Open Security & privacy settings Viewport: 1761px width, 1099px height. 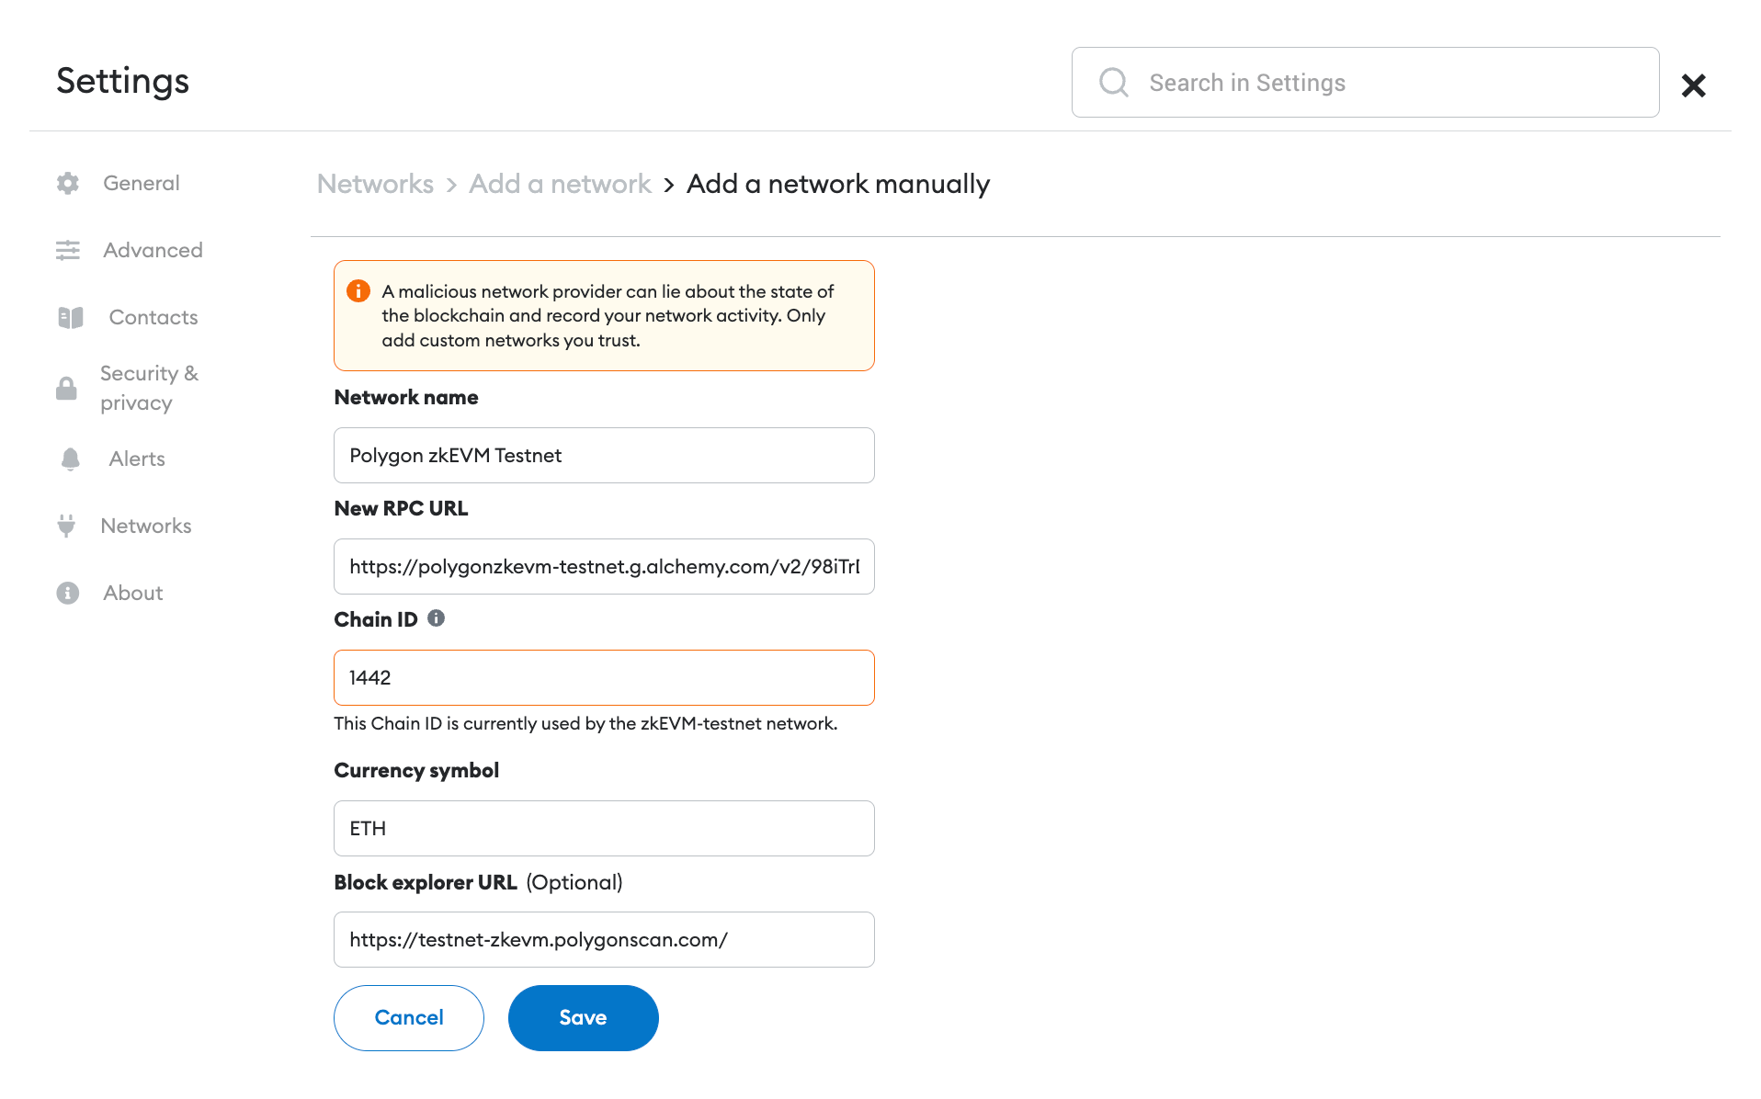[x=149, y=388]
